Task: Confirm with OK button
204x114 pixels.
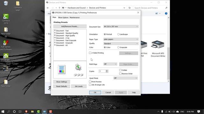Action: 95,92
